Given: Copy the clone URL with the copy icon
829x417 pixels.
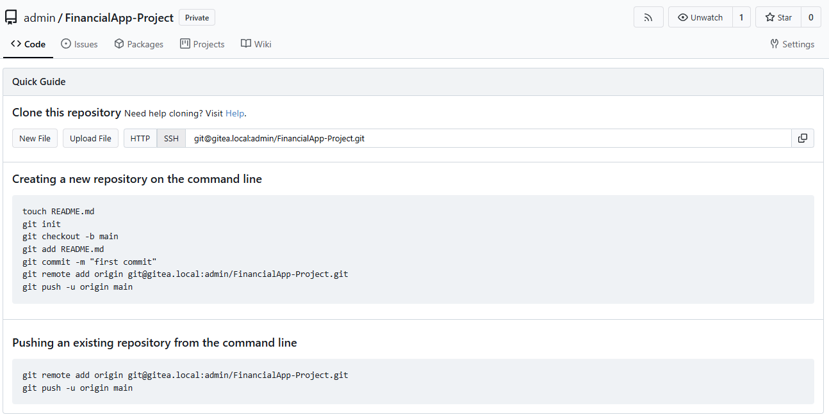Looking at the screenshot, I should pyautogui.click(x=802, y=138).
